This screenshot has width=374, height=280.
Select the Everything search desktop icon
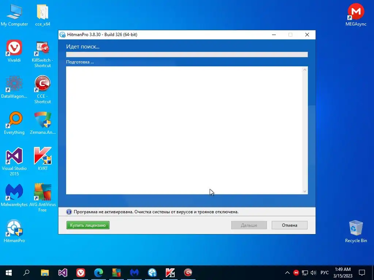pyautogui.click(x=14, y=123)
